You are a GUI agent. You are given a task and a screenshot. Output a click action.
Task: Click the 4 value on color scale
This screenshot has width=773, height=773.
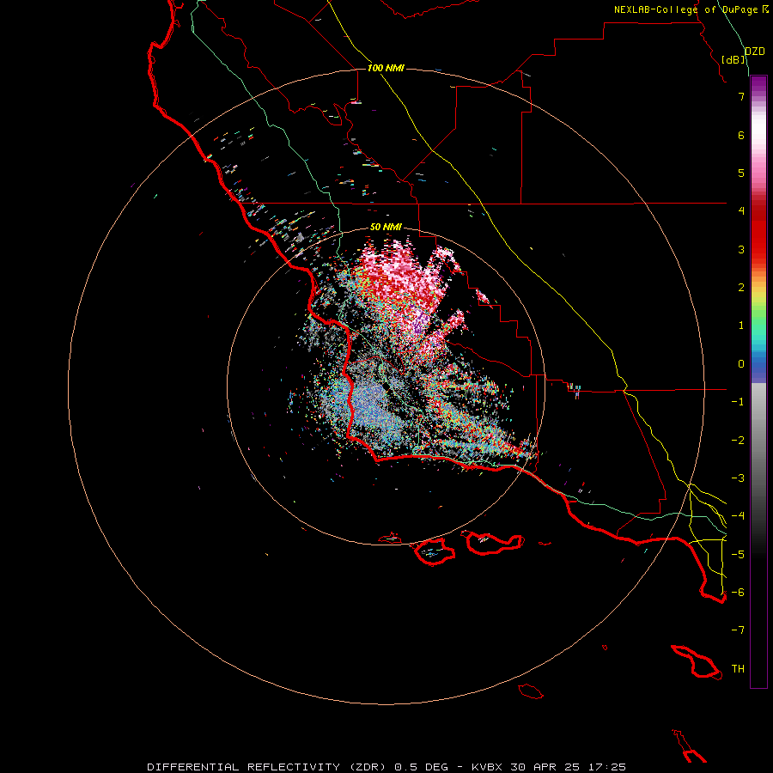click(x=741, y=211)
